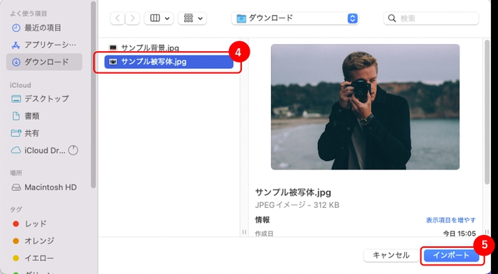The image size is (498, 274).
Task: Click the shared folder icon beside 共有
Action: coord(16,133)
